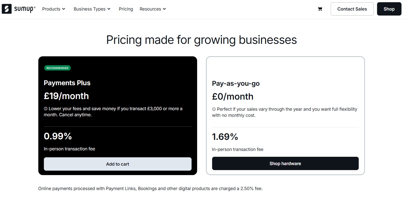407x197 pixels.
Task: Click the SumUp wordmark in the header
Action: 24,9
